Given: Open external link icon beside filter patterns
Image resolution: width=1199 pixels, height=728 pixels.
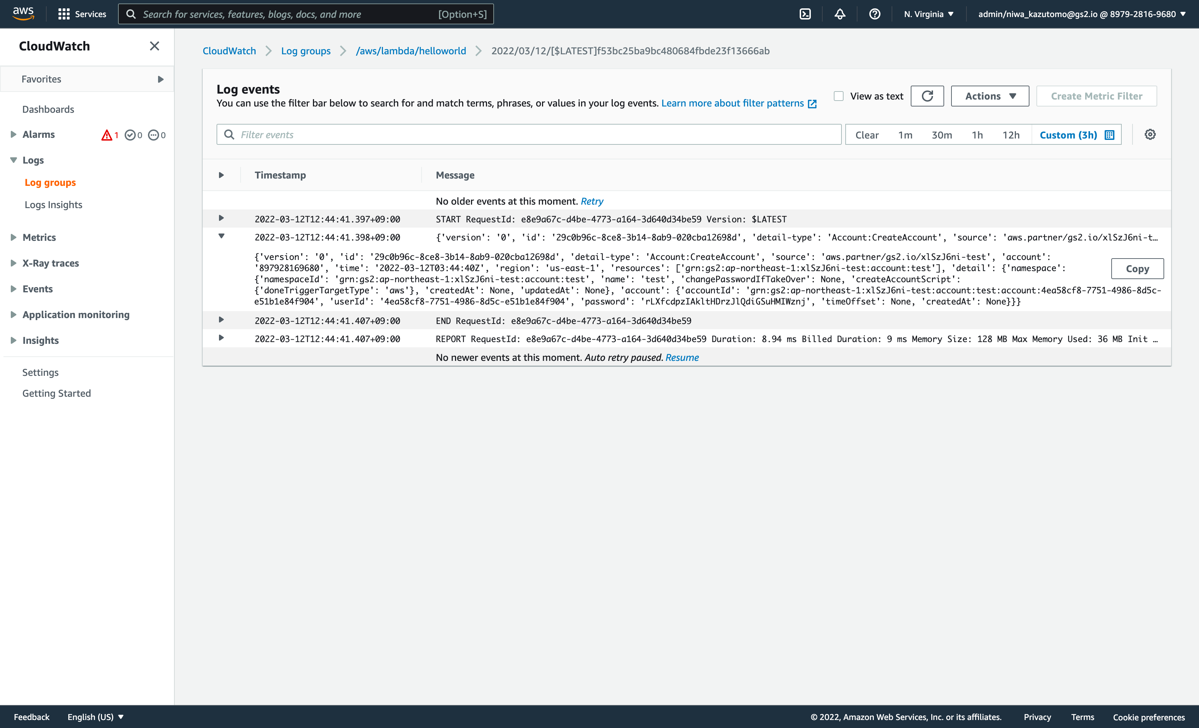Looking at the screenshot, I should pos(812,104).
